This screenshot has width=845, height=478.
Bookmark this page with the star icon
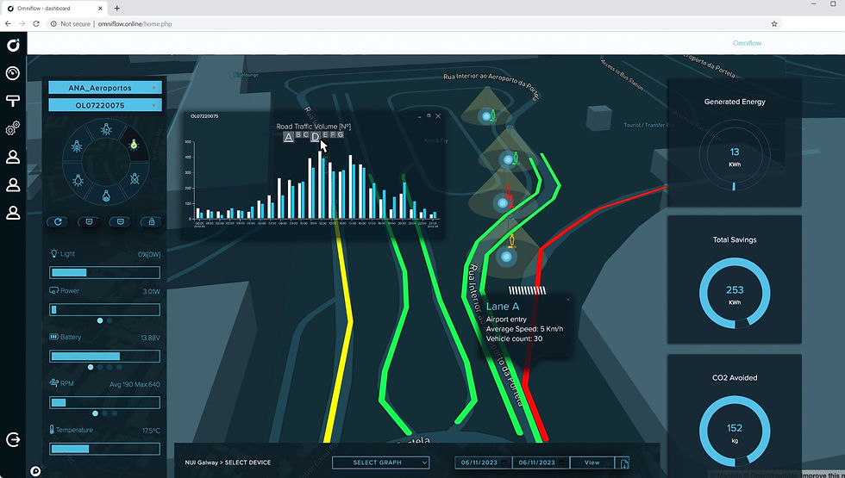point(774,24)
